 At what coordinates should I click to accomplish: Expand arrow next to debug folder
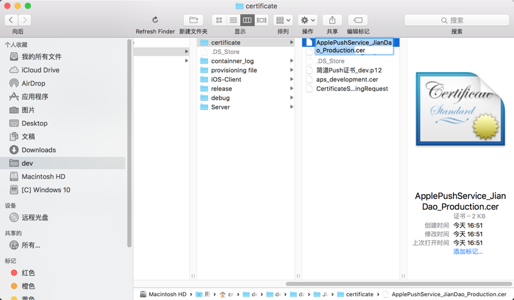point(292,98)
